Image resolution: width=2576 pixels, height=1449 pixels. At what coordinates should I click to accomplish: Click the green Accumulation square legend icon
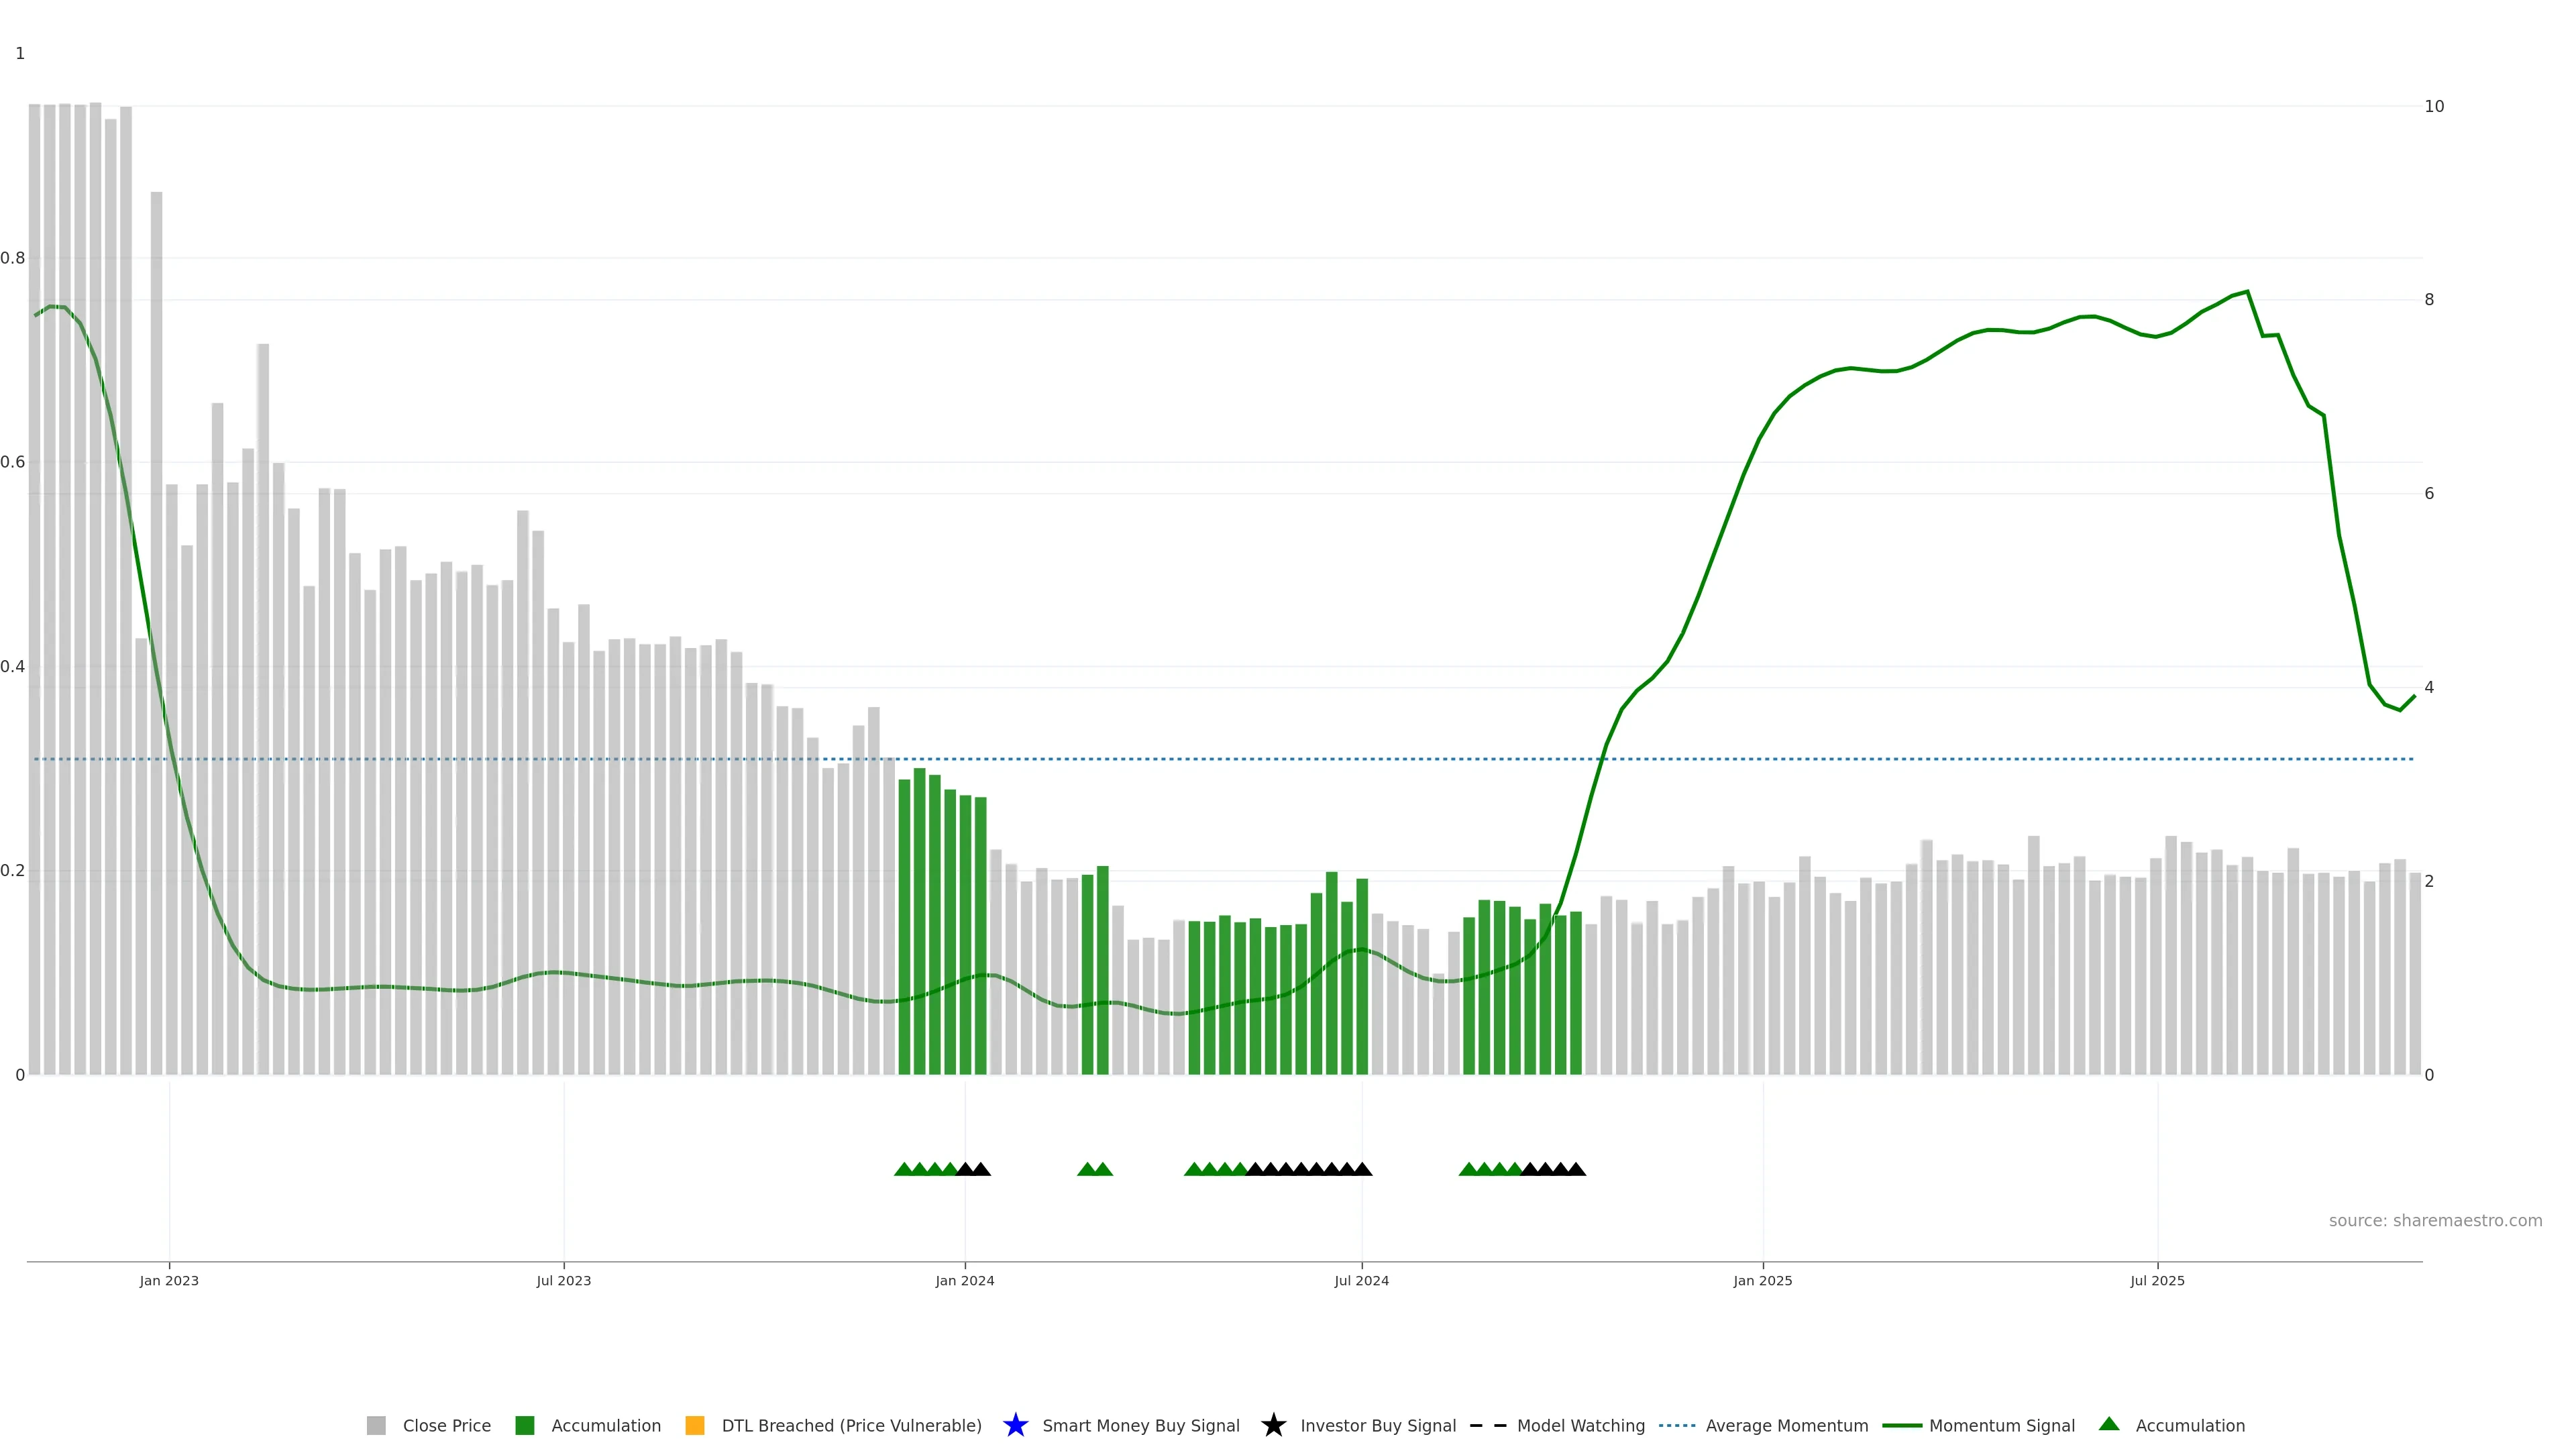pos(524,1425)
